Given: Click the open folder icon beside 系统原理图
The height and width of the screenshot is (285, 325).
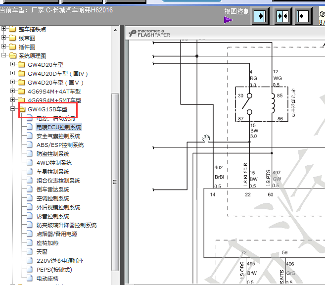Looking at the screenshot, I should tap(13, 55).
